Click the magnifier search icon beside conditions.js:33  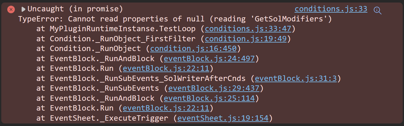377,10
